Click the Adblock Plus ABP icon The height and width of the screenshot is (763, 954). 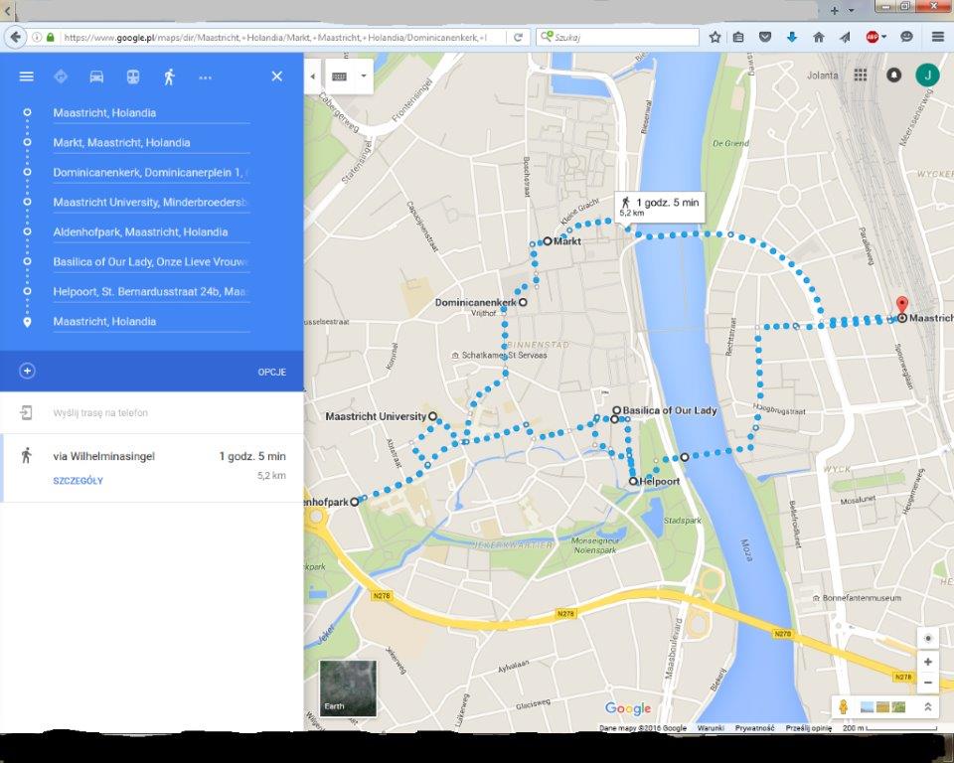click(873, 37)
